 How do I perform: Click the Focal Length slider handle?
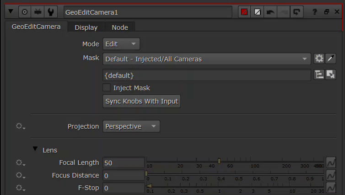click(x=219, y=161)
